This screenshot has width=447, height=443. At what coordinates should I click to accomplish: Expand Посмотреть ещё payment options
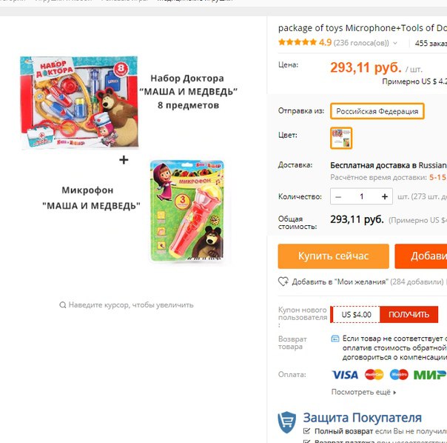pyautogui.click(x=363, y=392)
